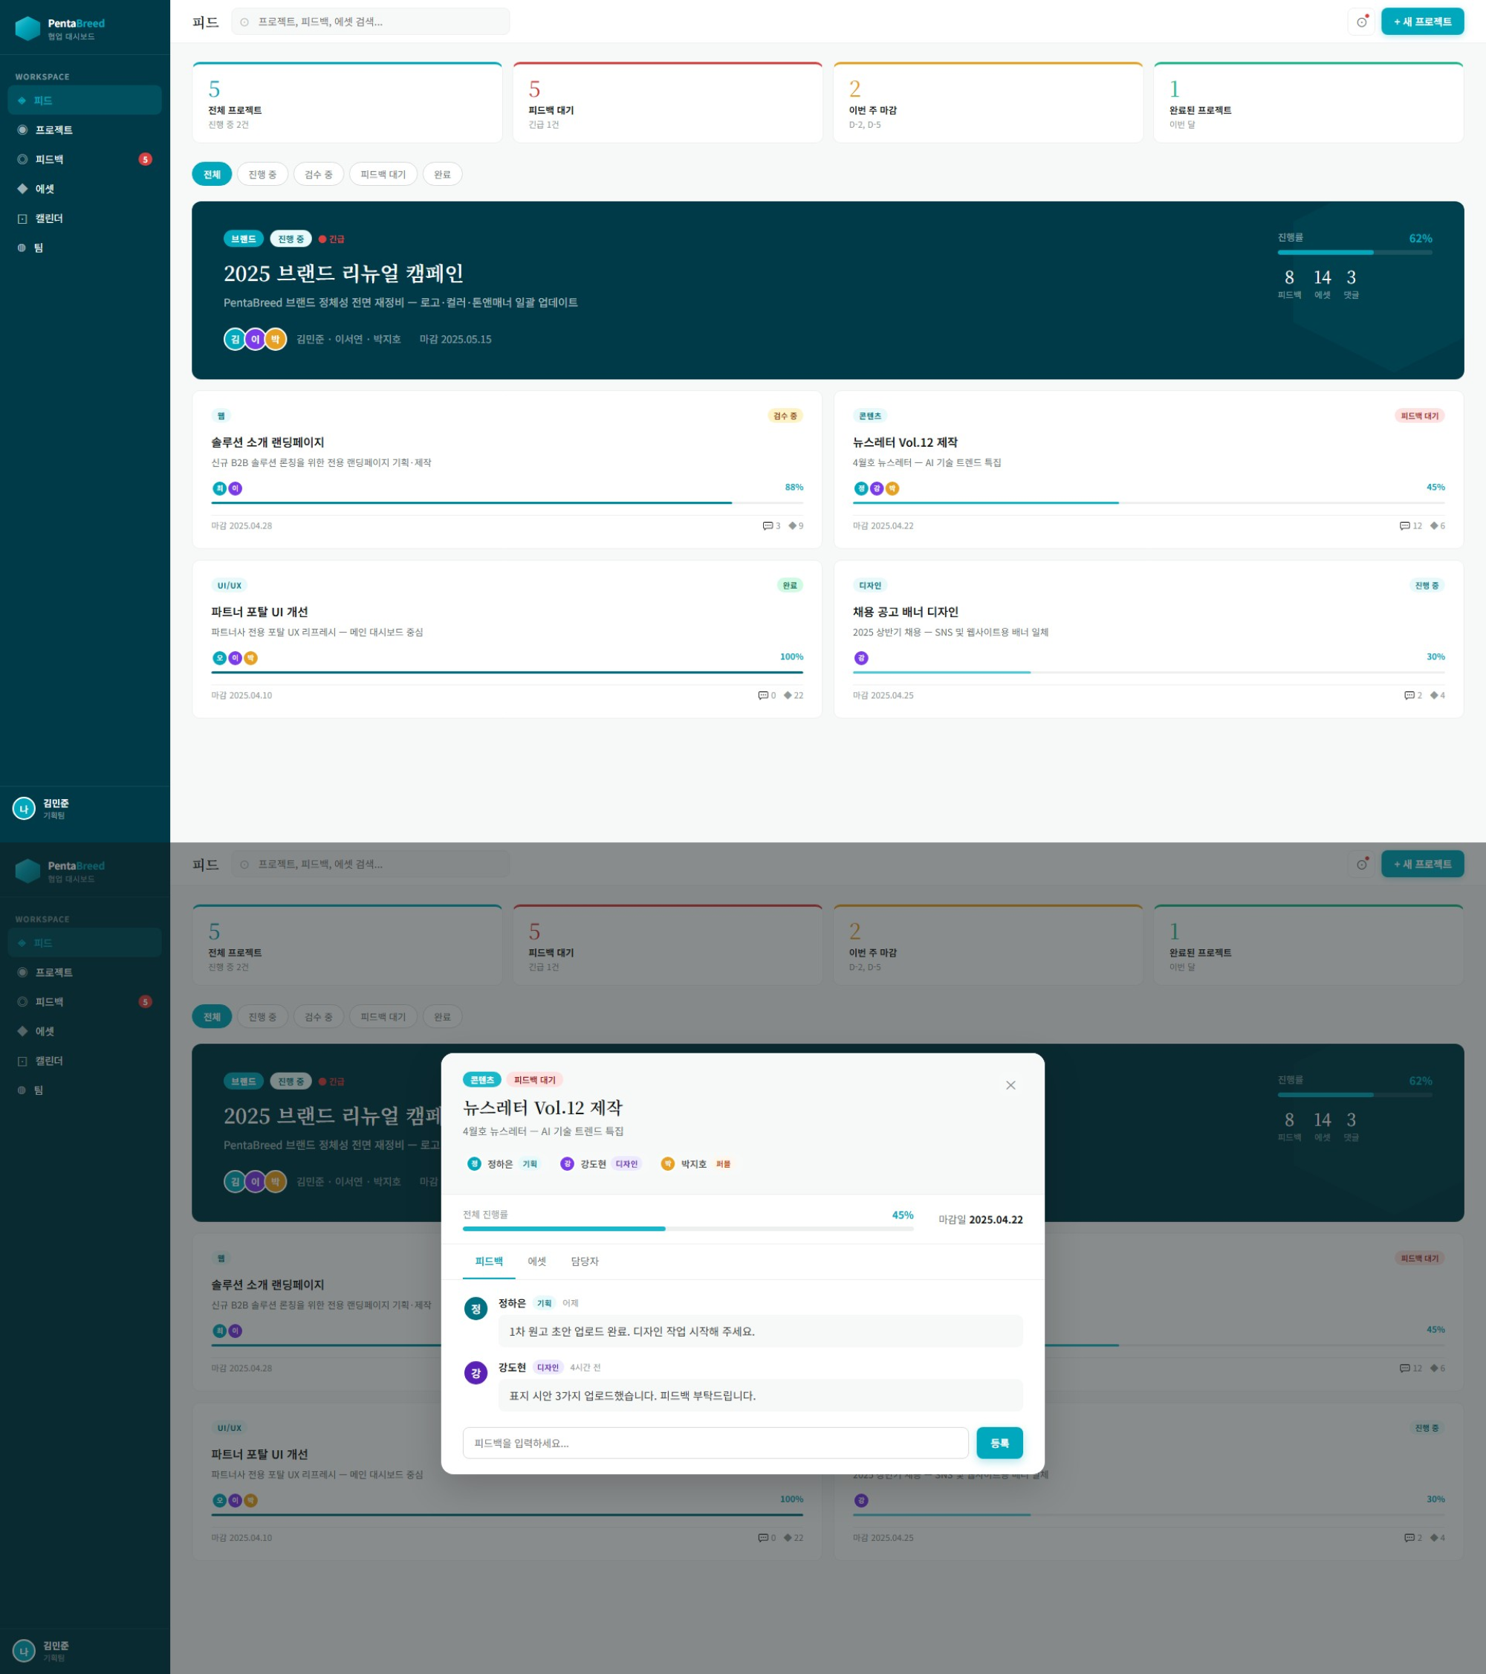Click 정하은's avatar in the feedback comment
The width and height of the screenshot is (1486, 1674).
pyautogui.click(x=476, y=1309)
